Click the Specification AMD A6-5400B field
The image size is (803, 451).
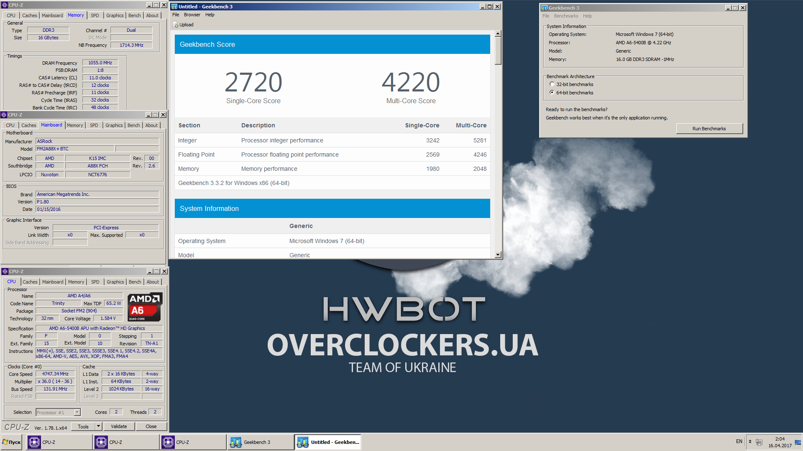coord(99,328)
